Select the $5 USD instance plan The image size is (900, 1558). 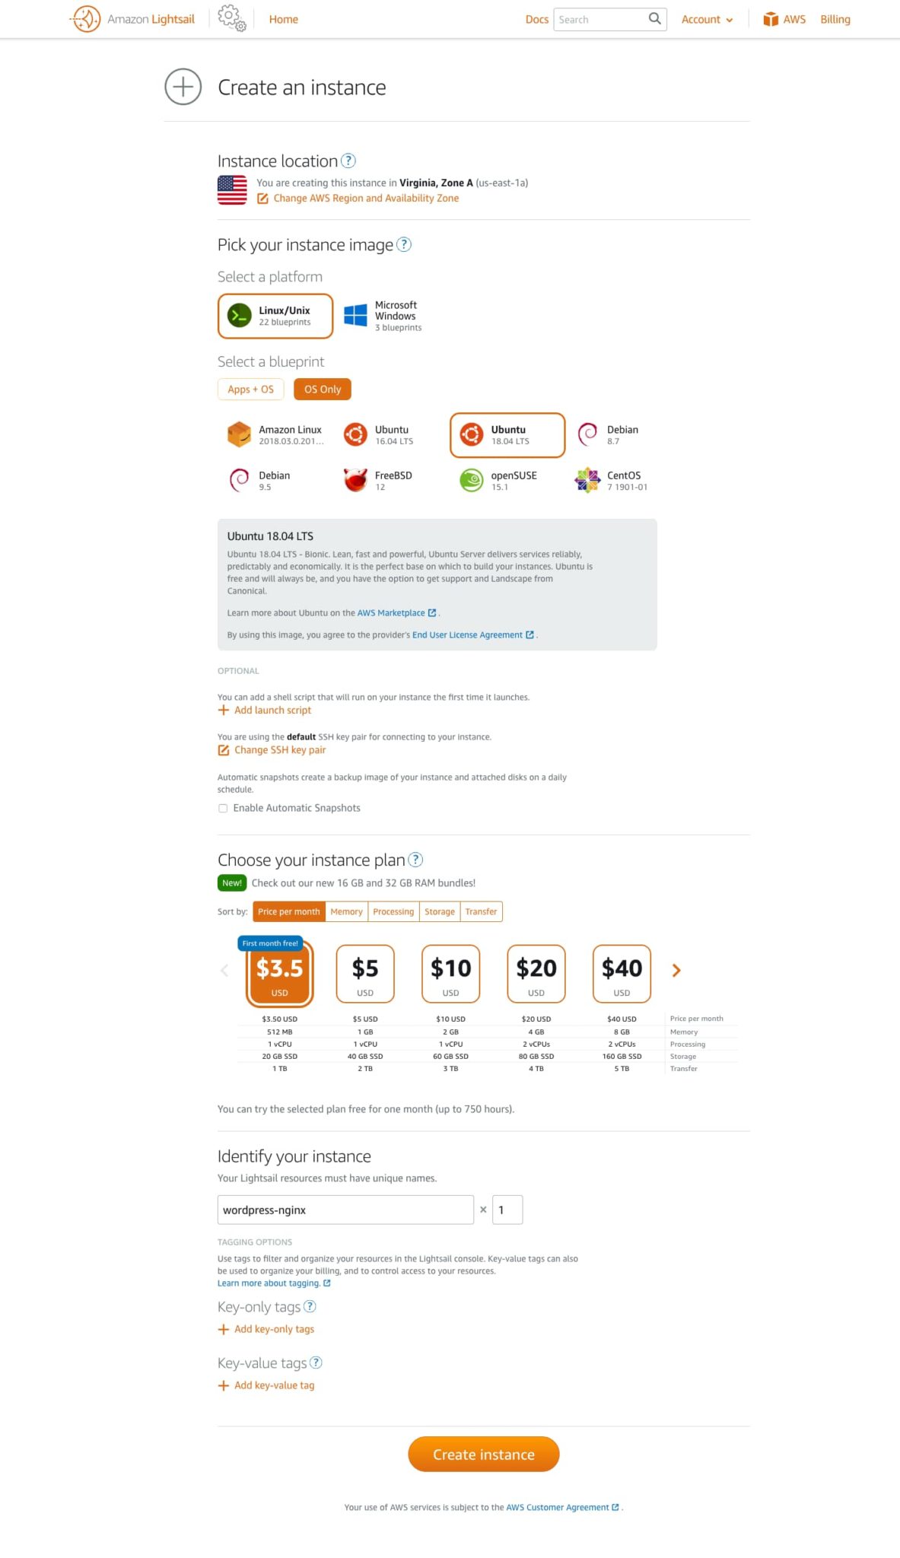[x=366, y=973]
